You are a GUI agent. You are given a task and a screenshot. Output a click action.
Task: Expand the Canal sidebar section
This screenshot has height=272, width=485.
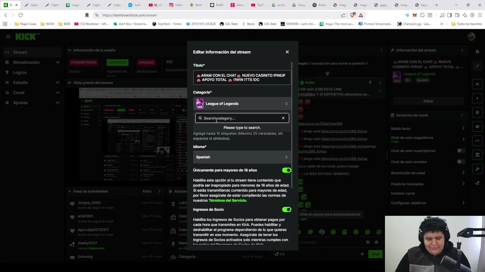point(32,93)
